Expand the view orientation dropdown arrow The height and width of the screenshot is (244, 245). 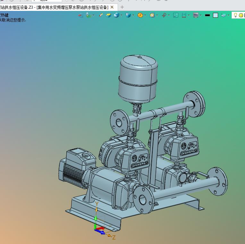pyautogui.click(x=133, y=15)
